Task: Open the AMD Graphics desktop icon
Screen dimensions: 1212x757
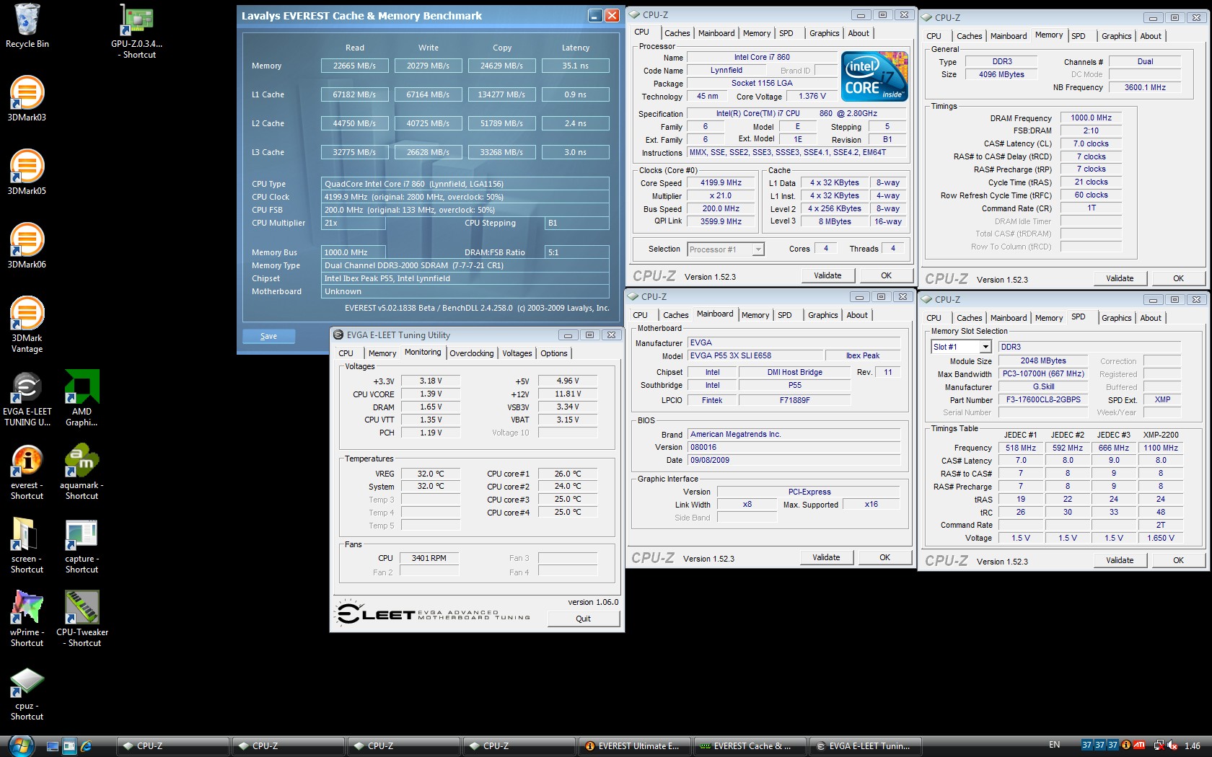Action: pyautogui.click(x=82, y=399)
